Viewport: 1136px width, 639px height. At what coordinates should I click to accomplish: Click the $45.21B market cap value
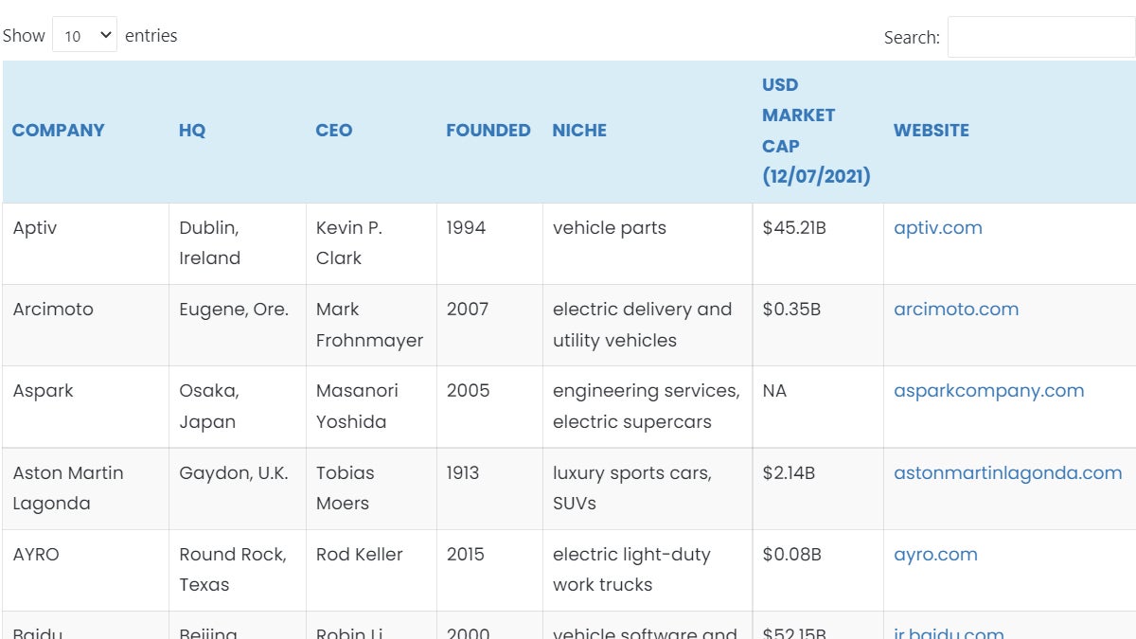[794, 228]
